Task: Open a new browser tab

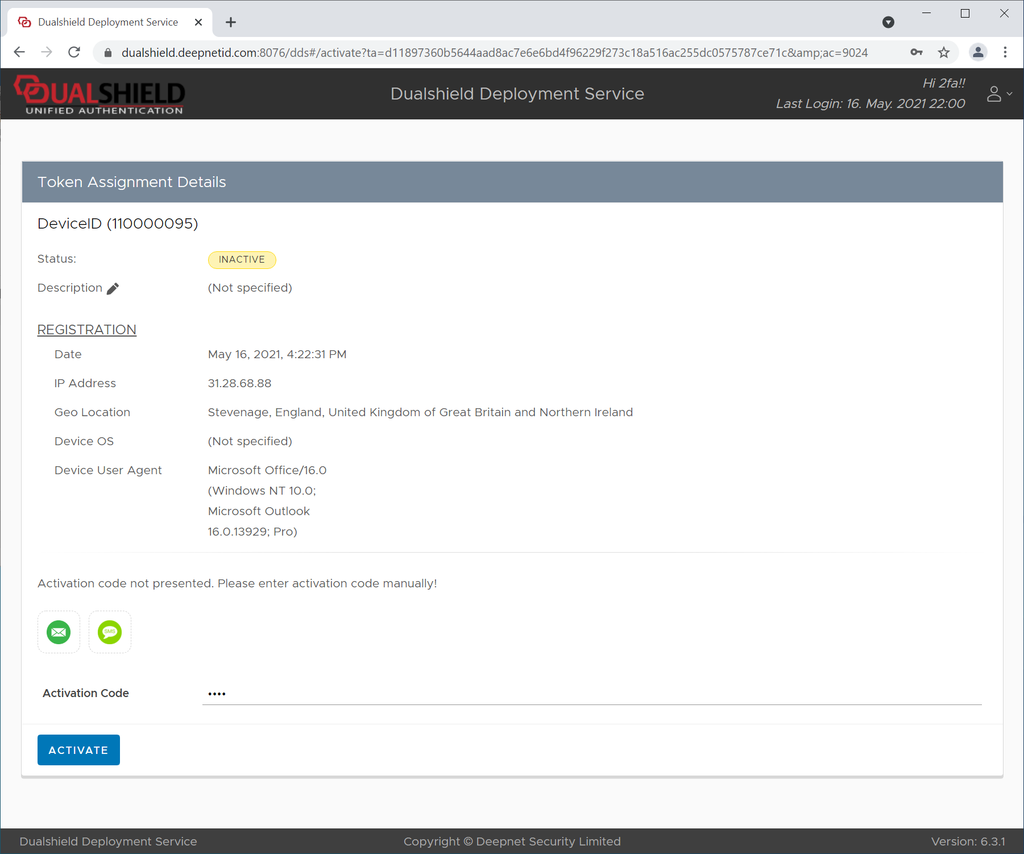Action: pyautogui.click(x=231, y=22)
